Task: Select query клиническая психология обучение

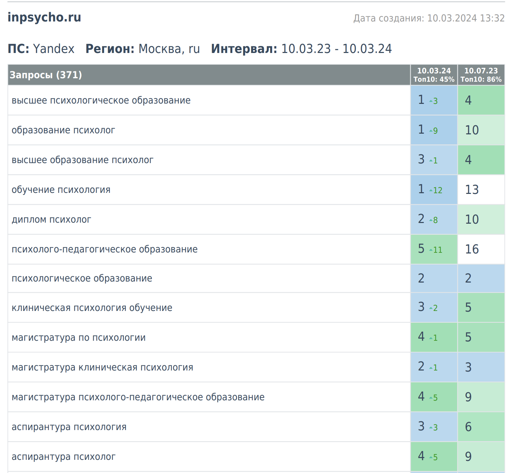Action: (x=92, y=308)
